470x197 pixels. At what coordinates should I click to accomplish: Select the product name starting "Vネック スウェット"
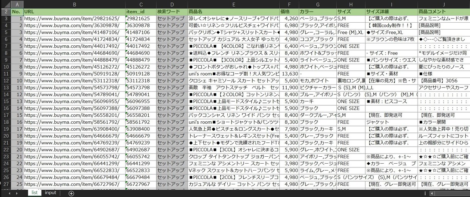(233, 171)
